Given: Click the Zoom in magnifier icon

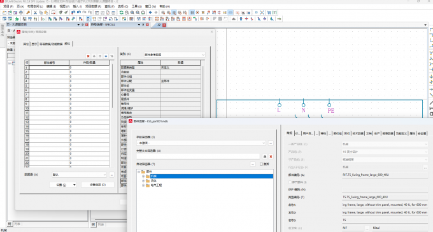Looking at the screenshot, I should coord(132,13).
